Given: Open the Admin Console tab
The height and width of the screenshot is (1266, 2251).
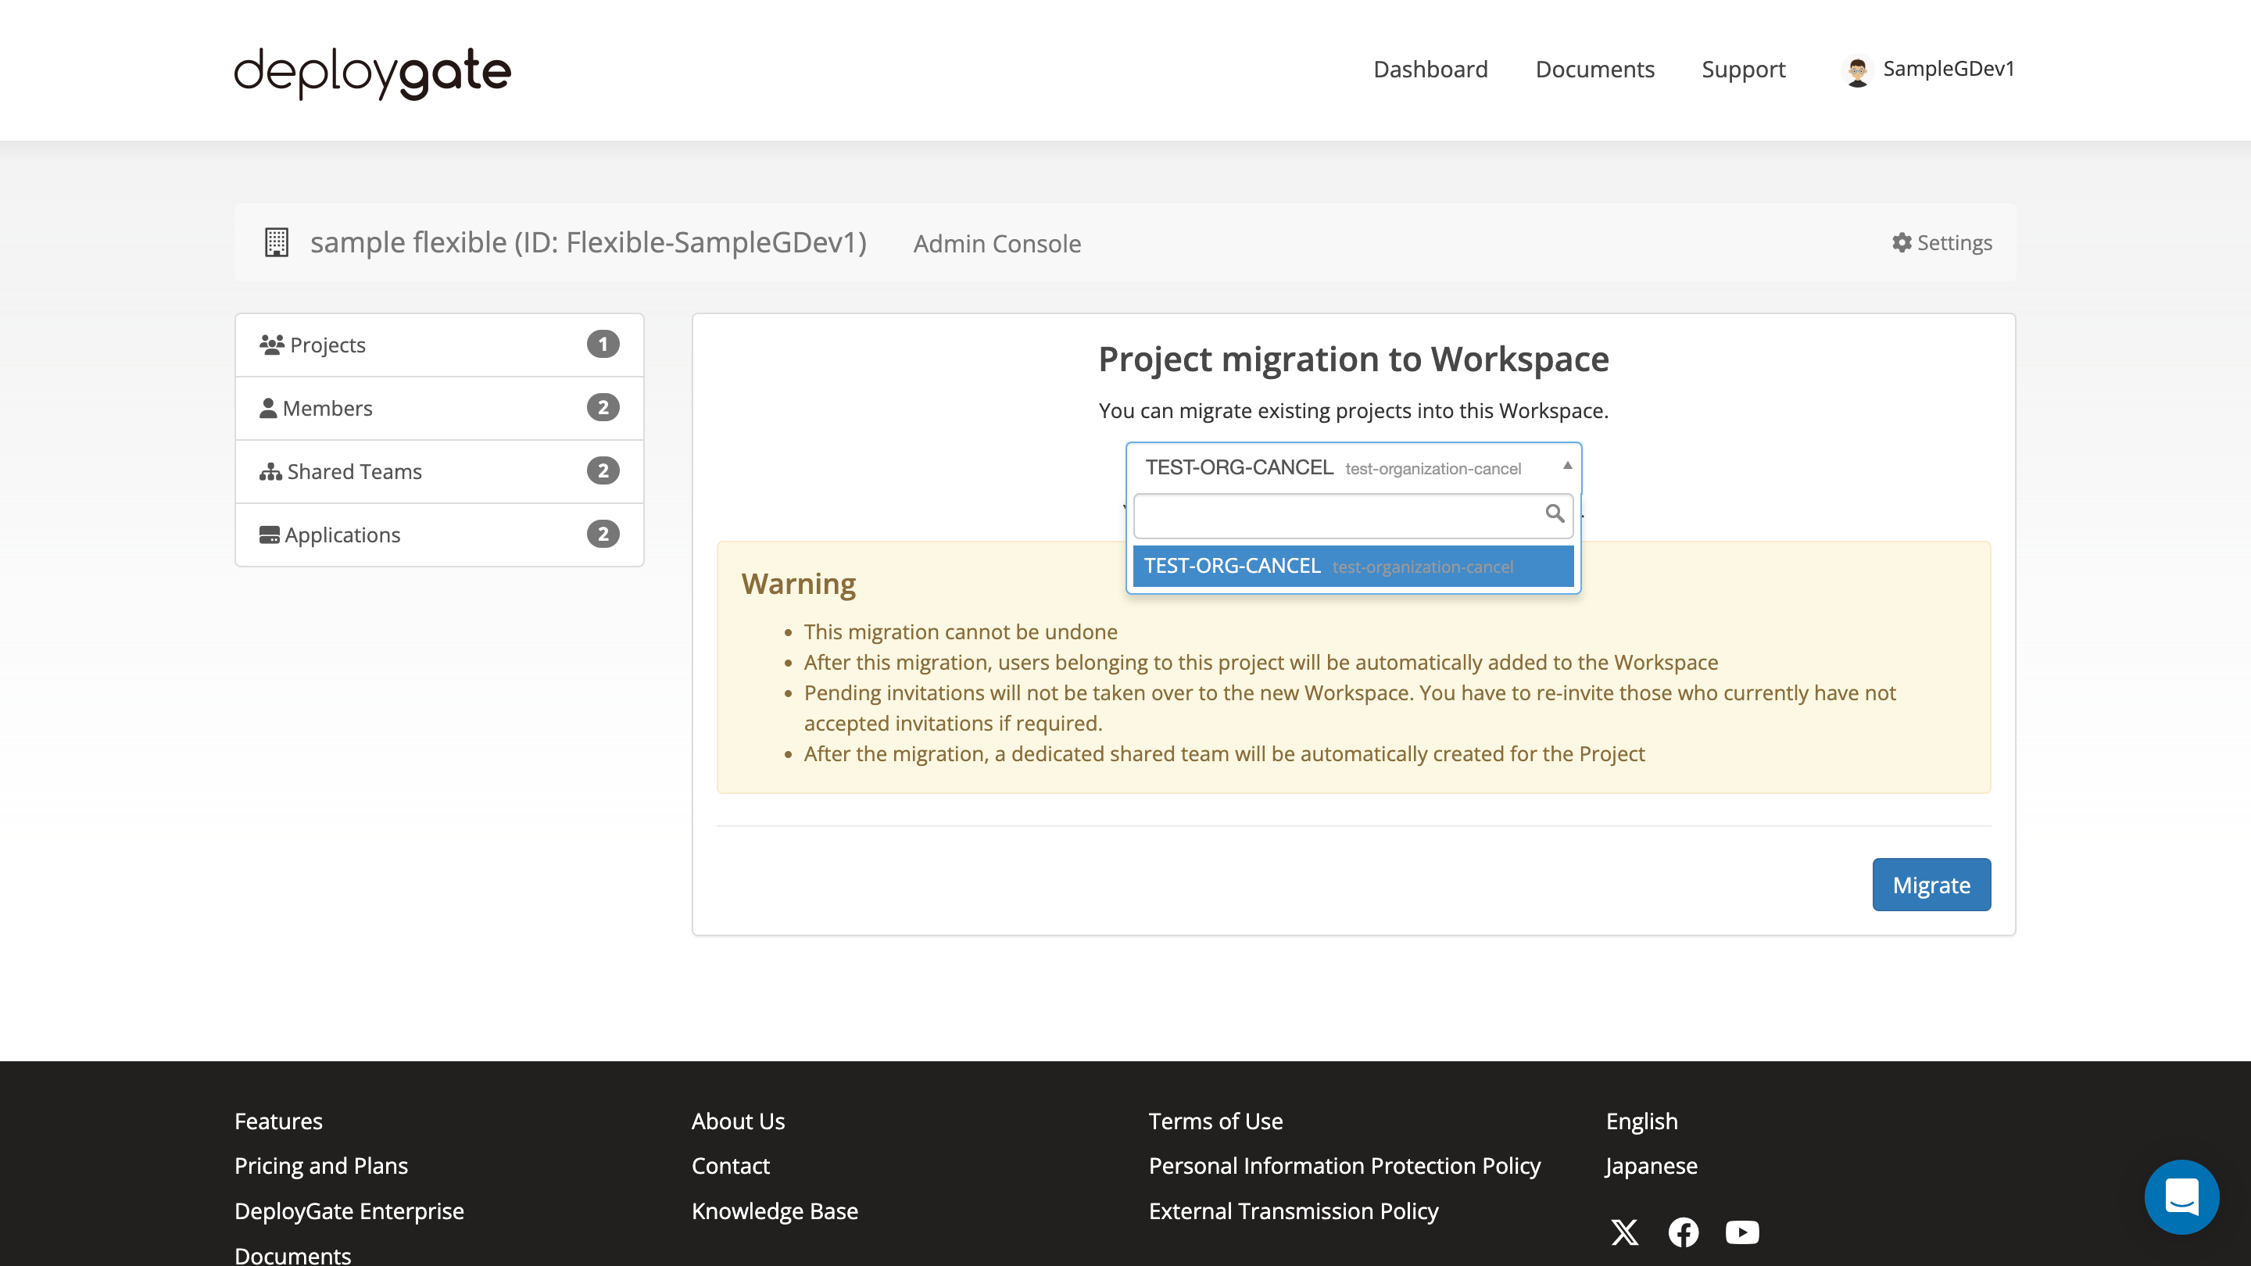Looking at the screenshot, I should [997, 243].
